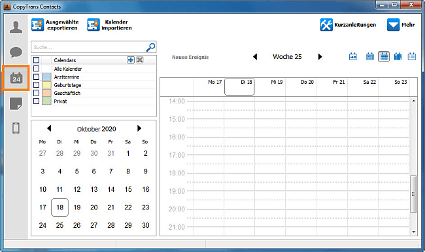Image resolution: width=425 pixels, height=252 pixels.
Task: Select the Sa 22 day column header
Action: coord(363,86)
